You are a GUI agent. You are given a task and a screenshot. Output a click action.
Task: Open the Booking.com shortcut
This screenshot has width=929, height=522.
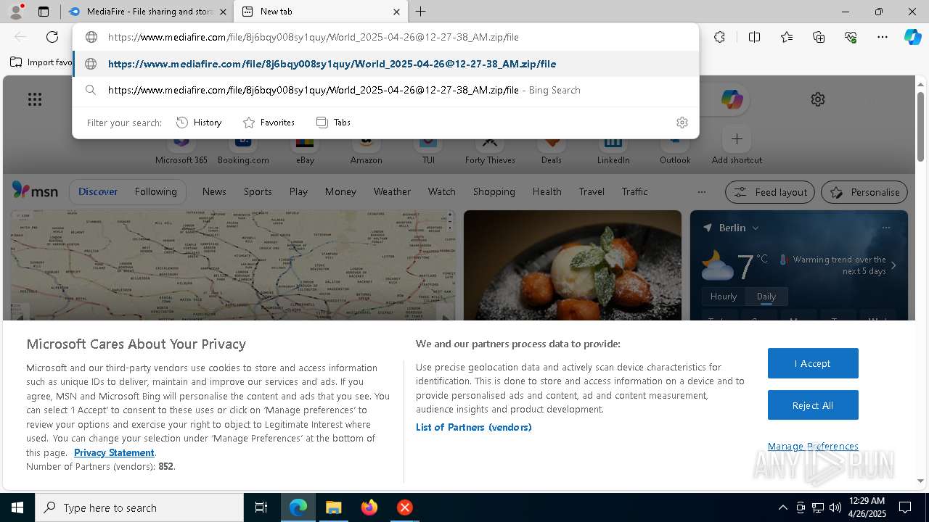point(243,150)
